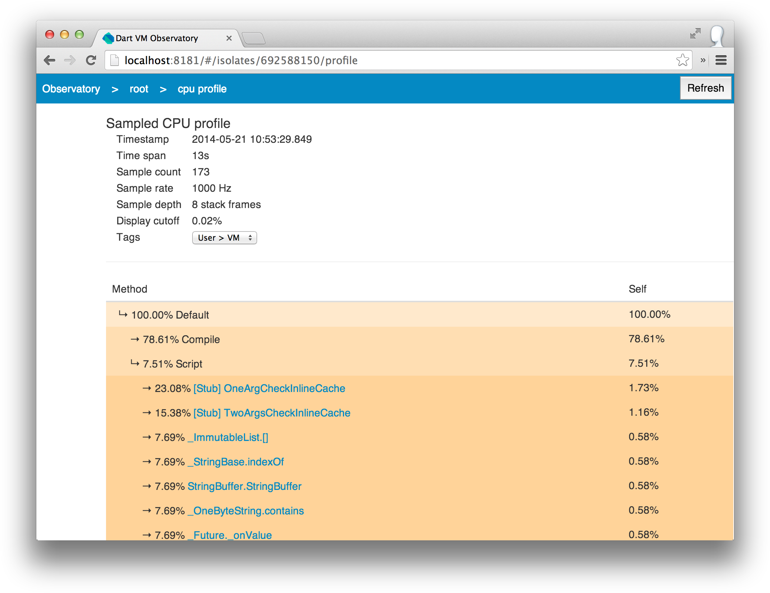This screenshot has width=770, height=593.
Task: Show hidden extensions via chevron icon
Action: coord(703,60)
